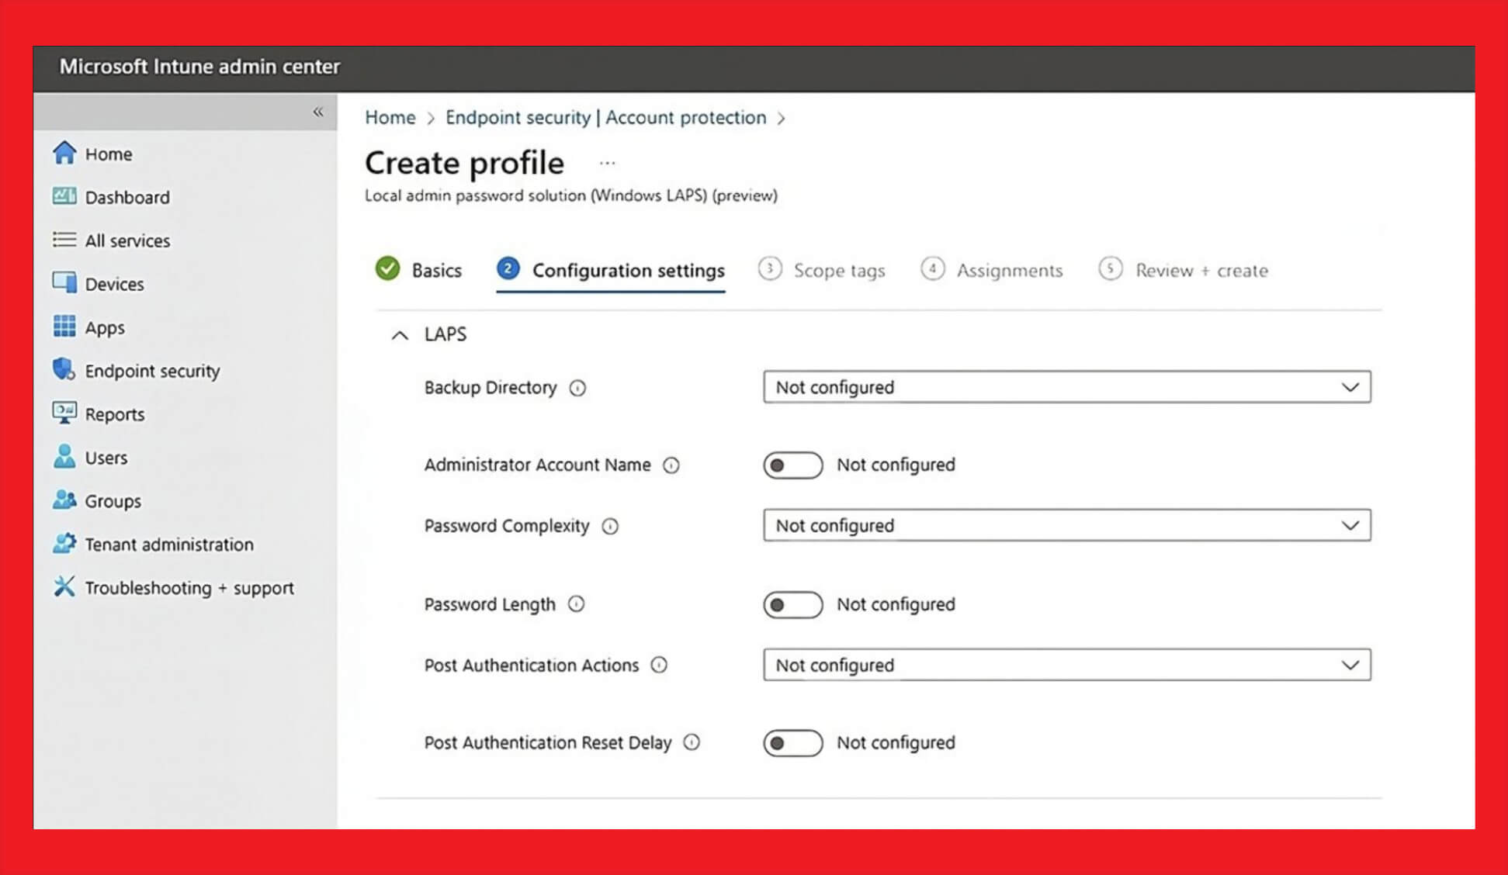Open Tenant administration from the sidebar

pyautogui.click(x=169, y=545)
